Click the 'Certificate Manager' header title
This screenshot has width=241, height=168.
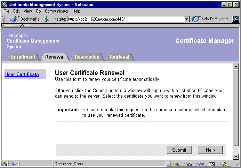coord(205,41)
